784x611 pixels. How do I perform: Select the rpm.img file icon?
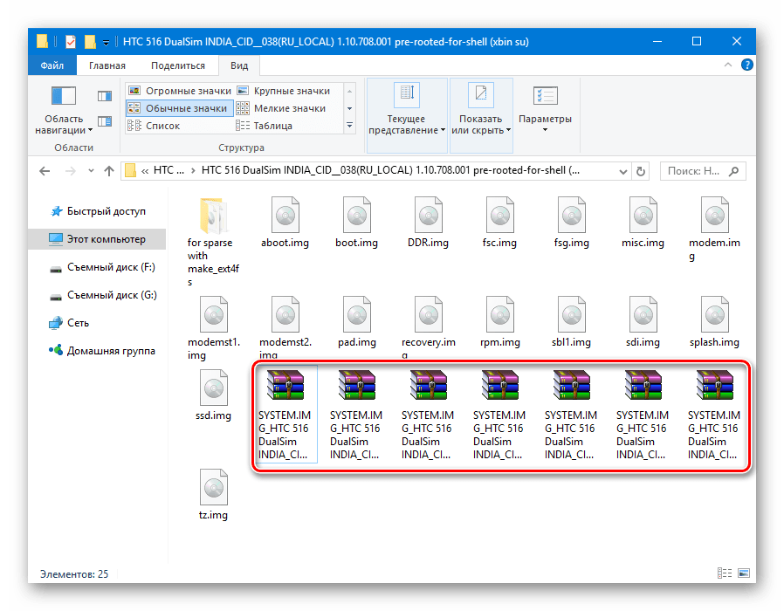tap(499, 314)
